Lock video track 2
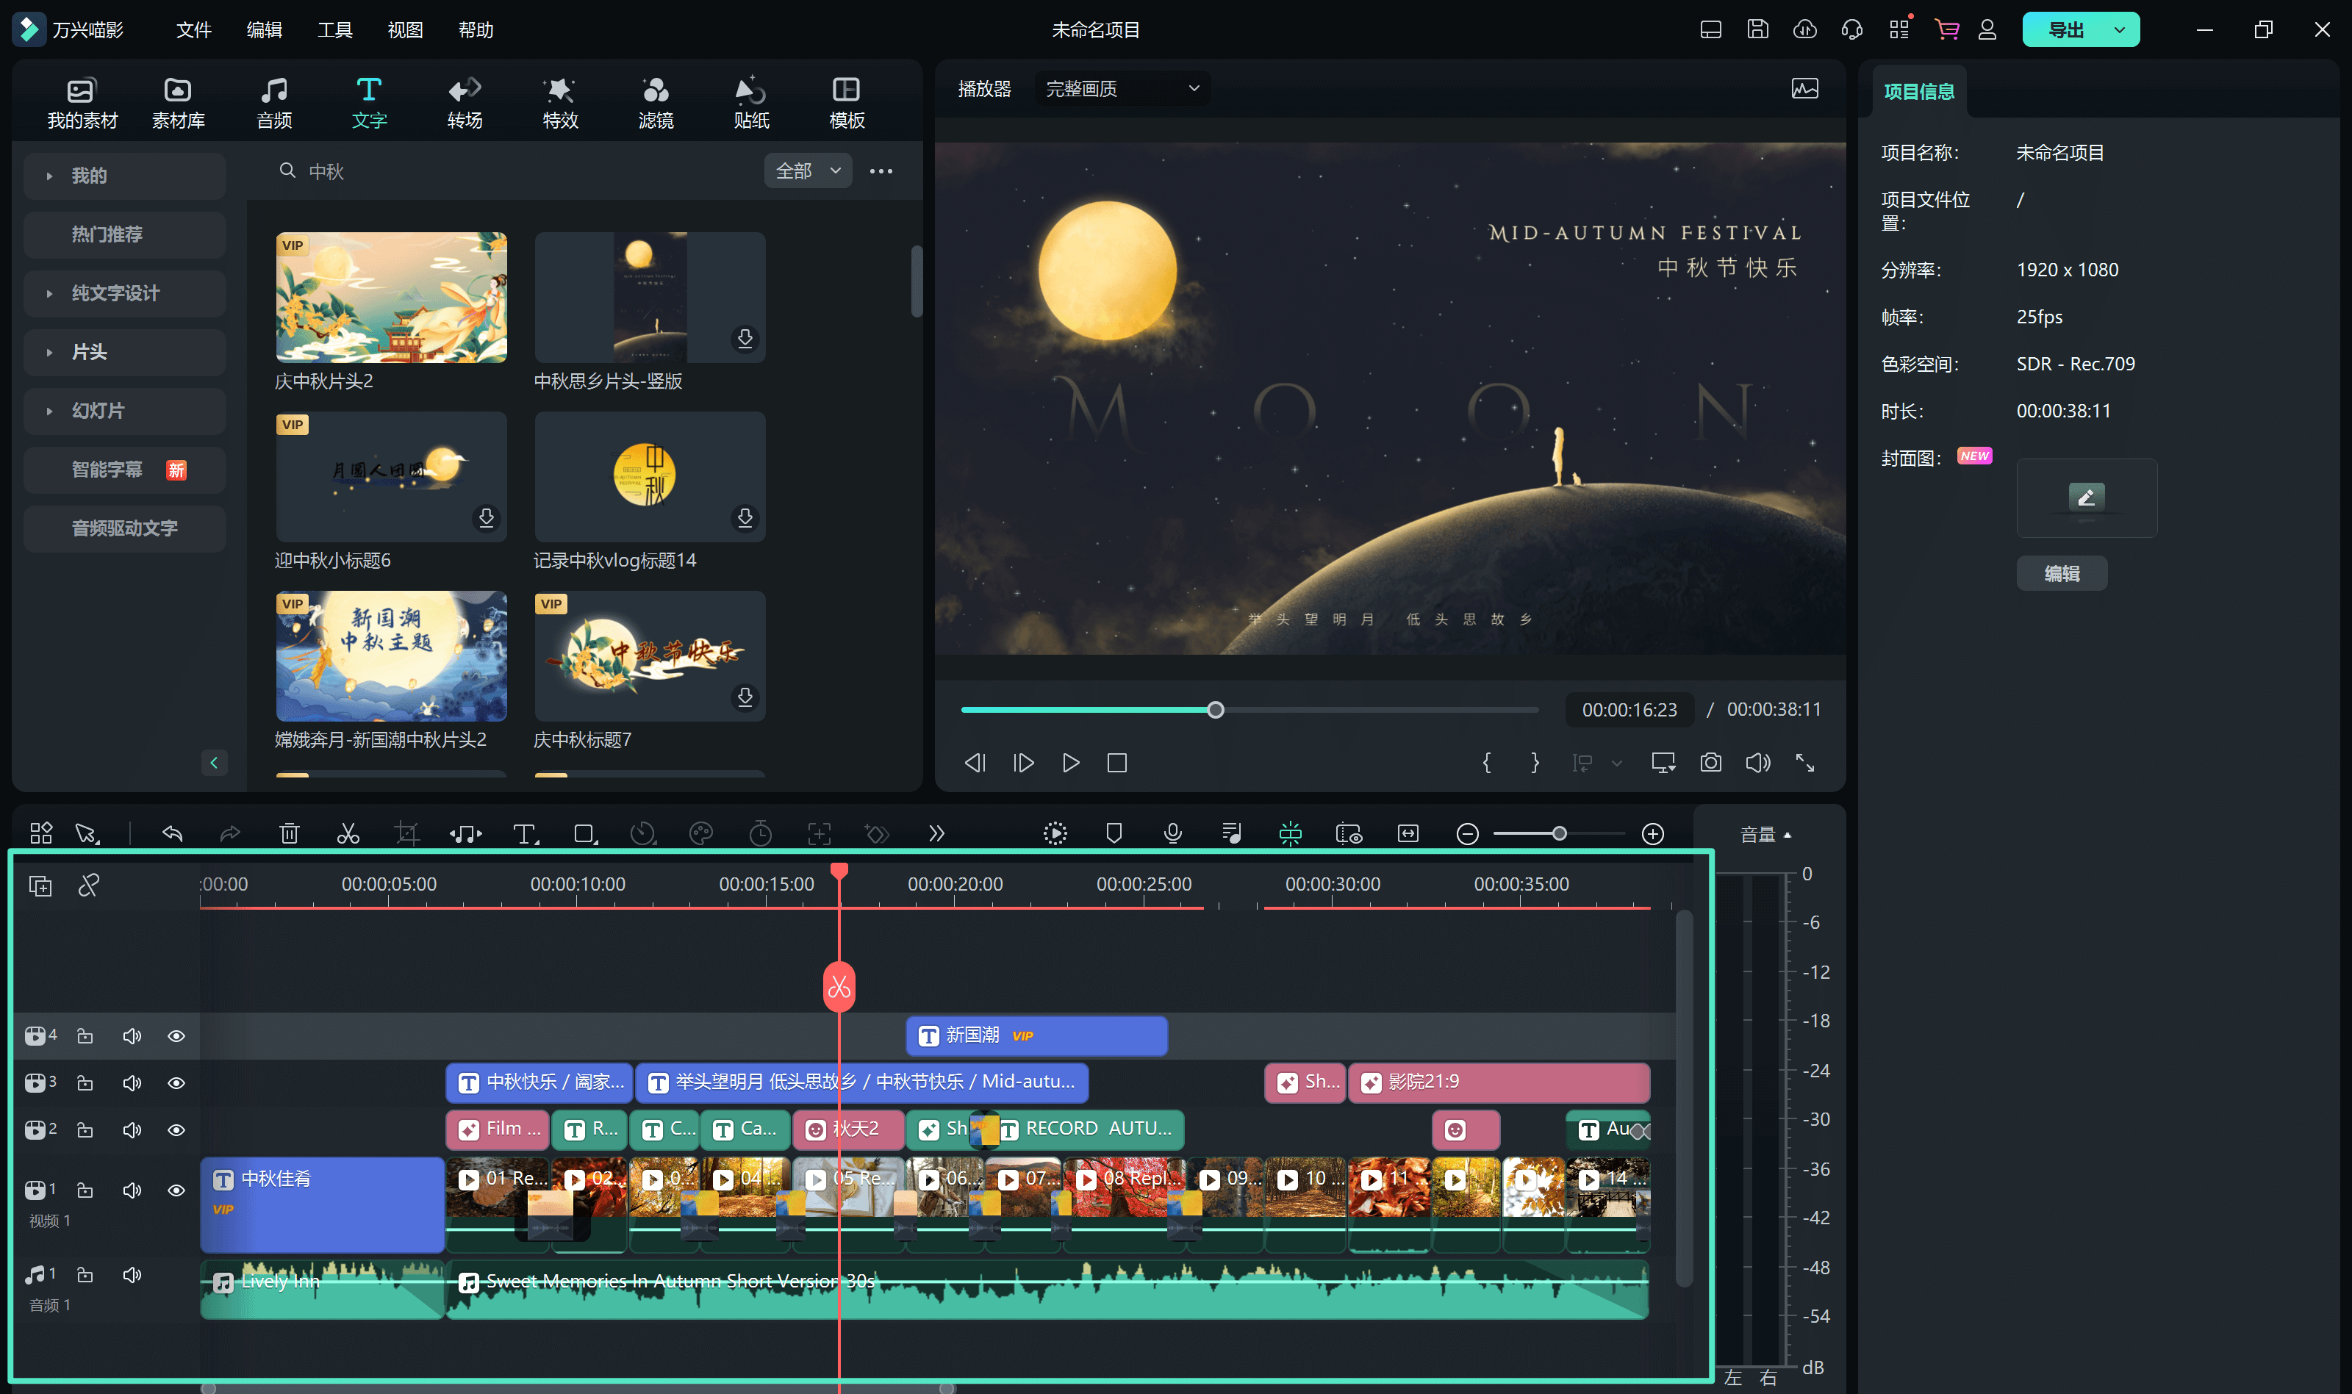 coord(85,1130)
